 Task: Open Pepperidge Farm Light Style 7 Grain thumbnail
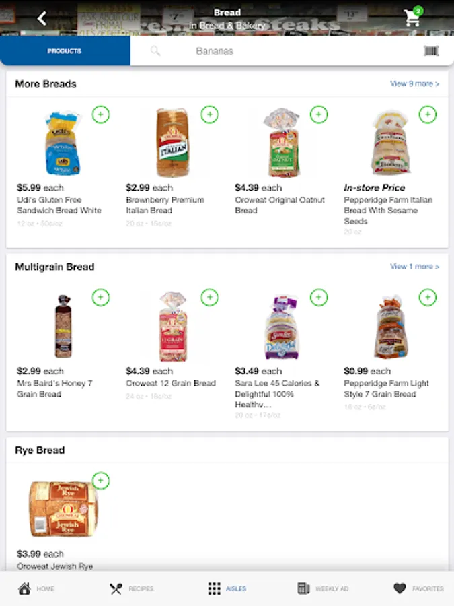coord(391,327)
